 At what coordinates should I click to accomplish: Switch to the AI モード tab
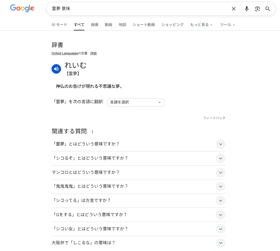pyautogui.click(x=59, y=25)
